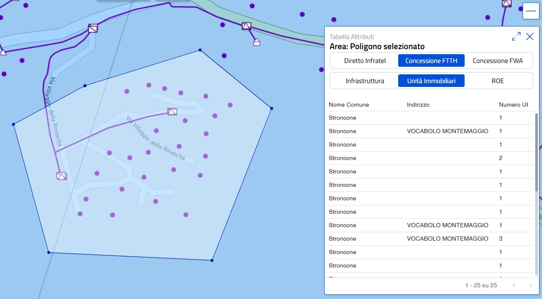Viewport: 542px width, 299px height.
Task: Switch to Concessione FWA option
Action: coord(497,60)
